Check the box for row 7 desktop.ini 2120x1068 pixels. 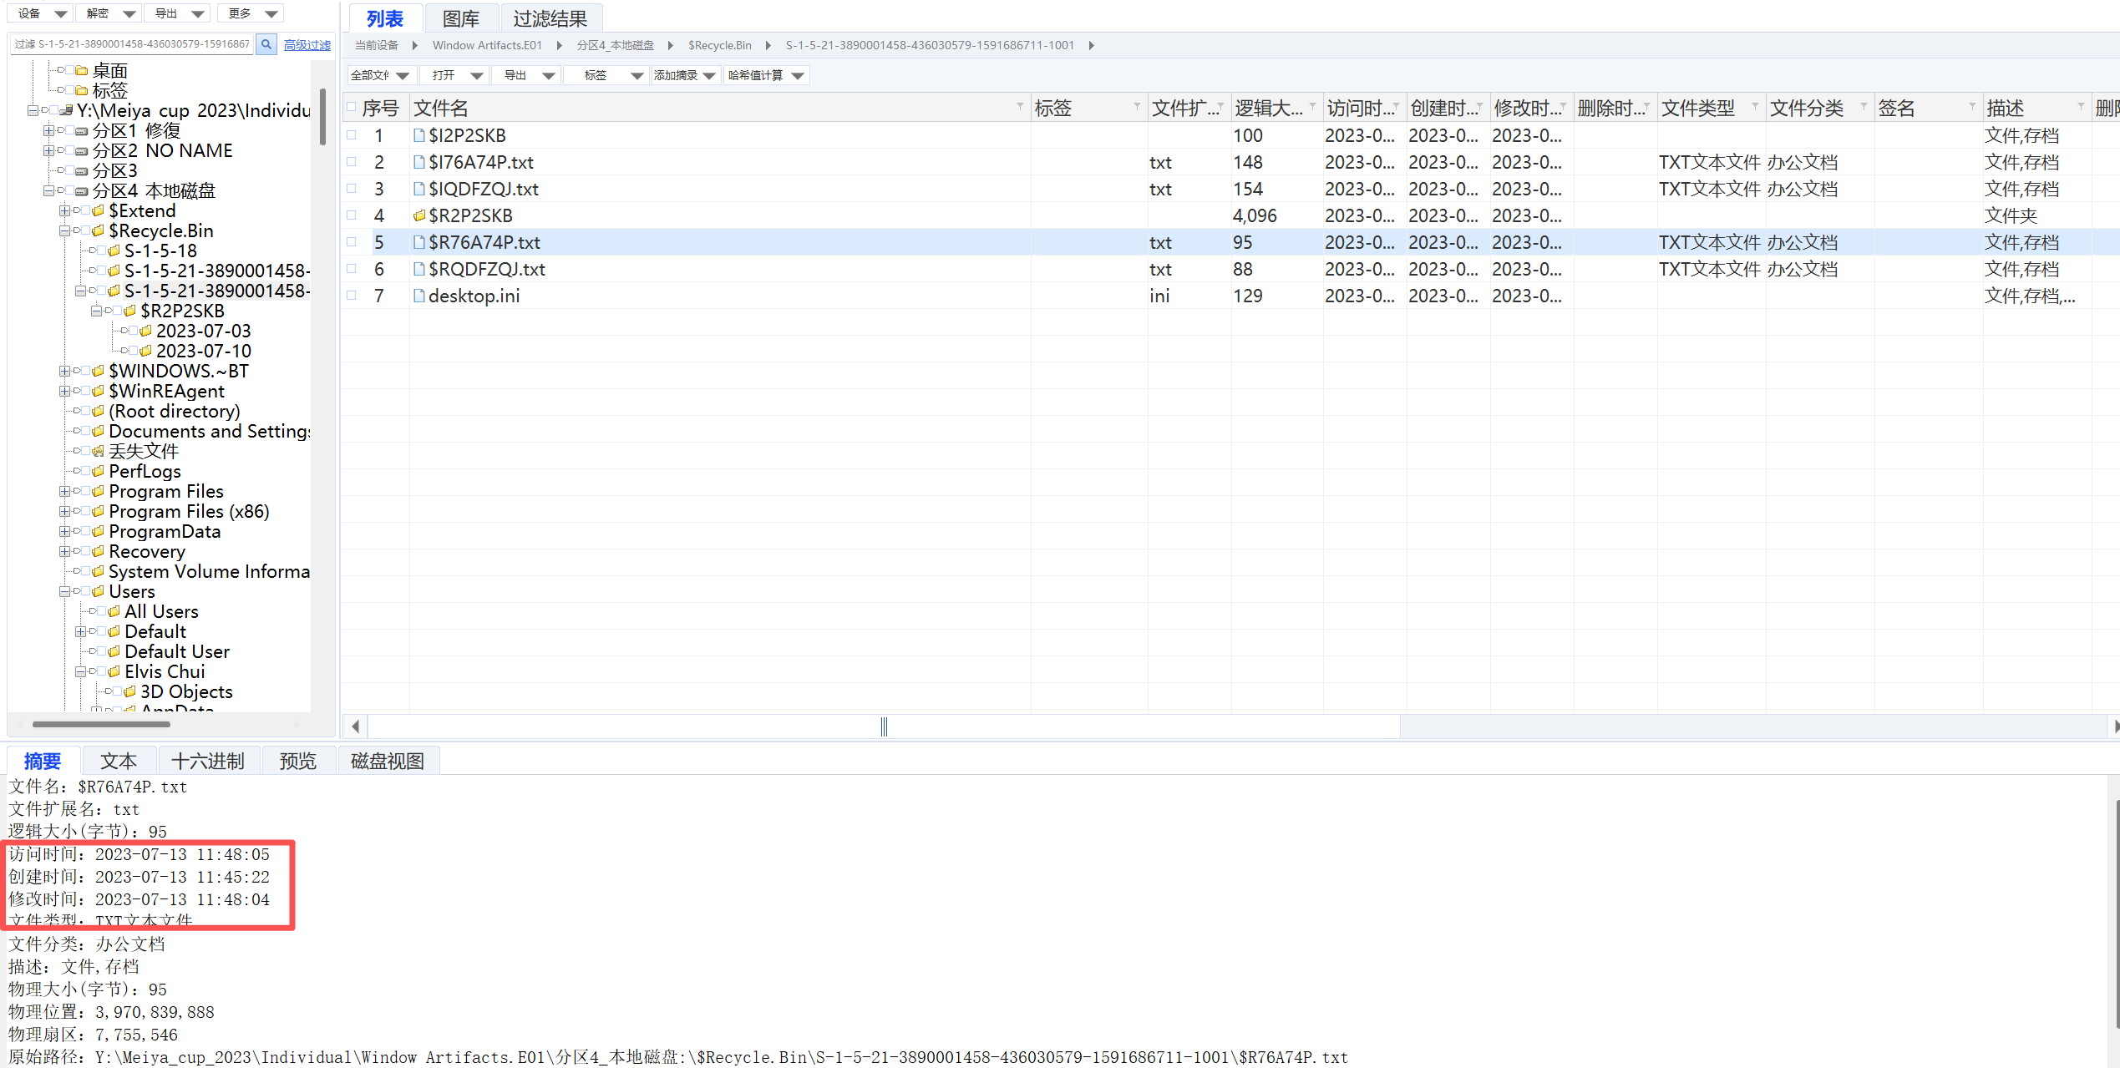[352, 296]
